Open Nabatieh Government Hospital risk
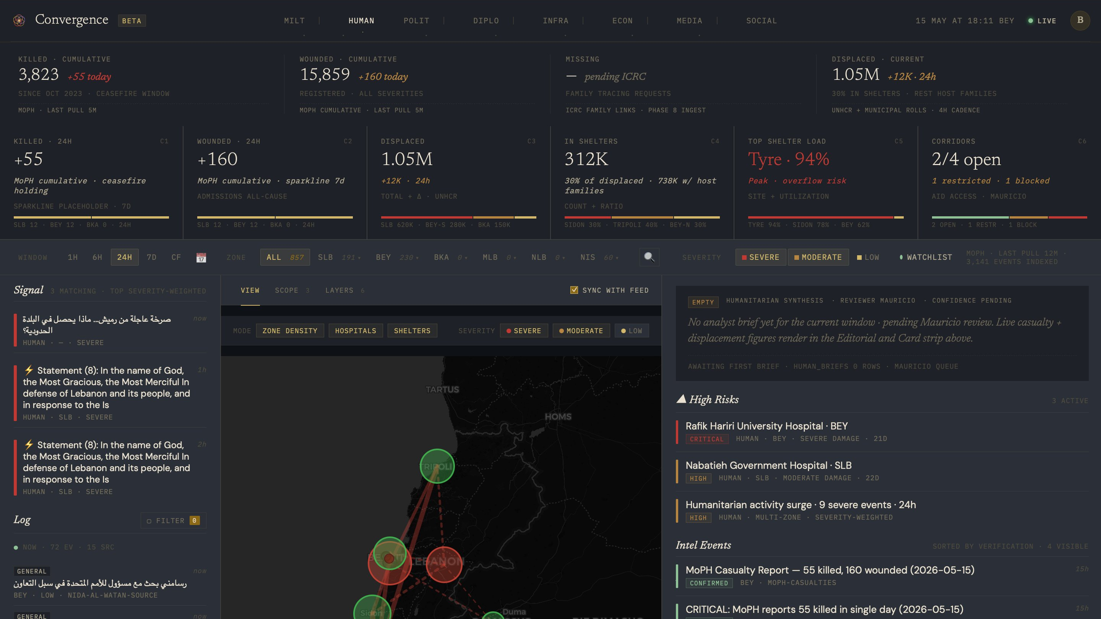Viewport: 1101px width, 619px height. point(882,471)
